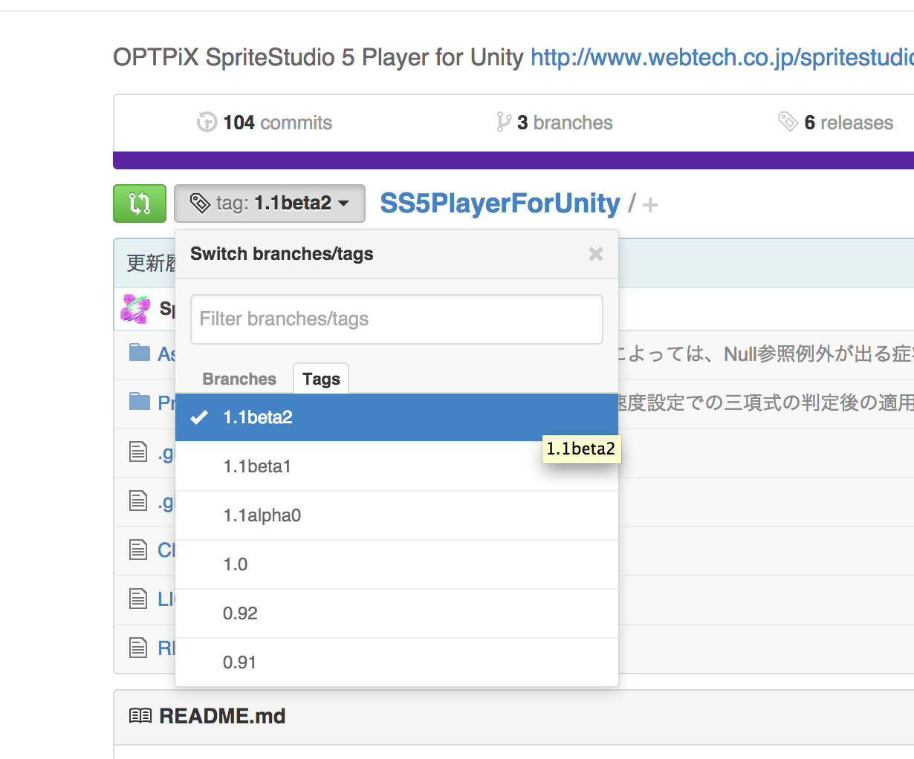914x759 pixels.
Task: Click the commits history icon
Action: click(207, 123)
